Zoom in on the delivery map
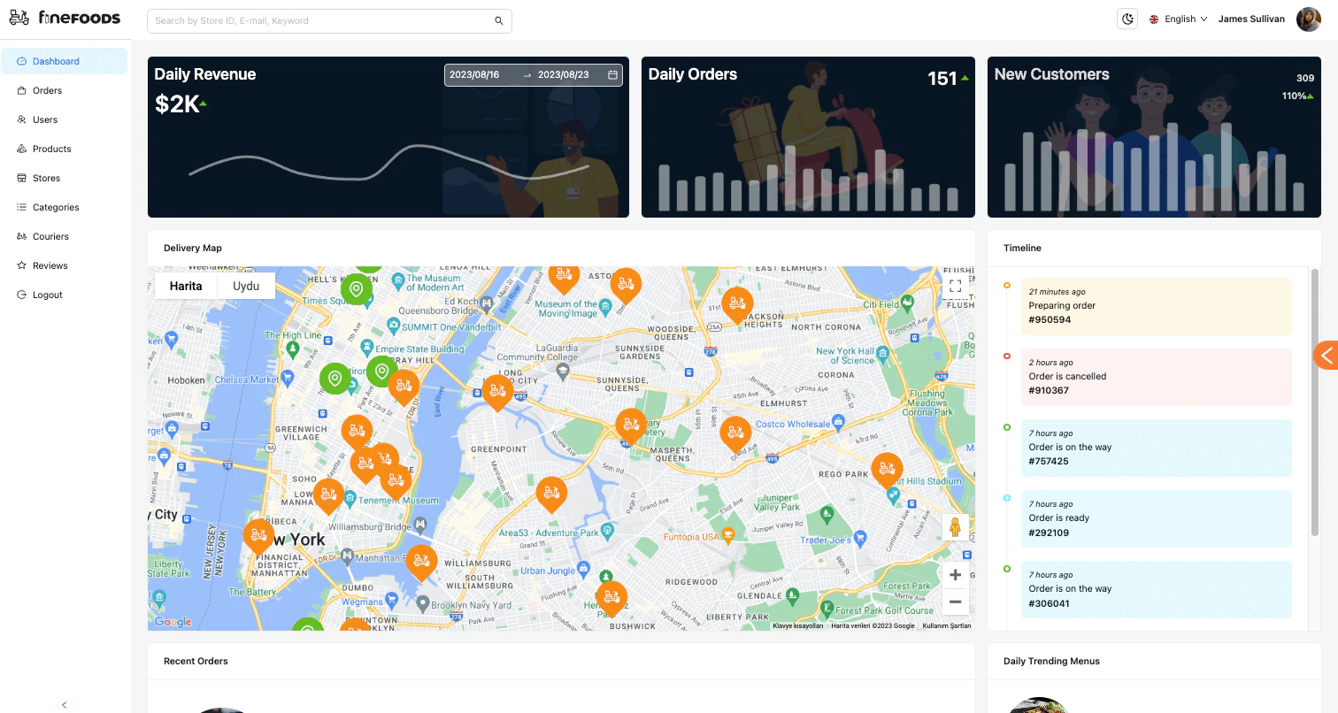Viewport: 1338px width, 713px height. click(x=955, y=575)
